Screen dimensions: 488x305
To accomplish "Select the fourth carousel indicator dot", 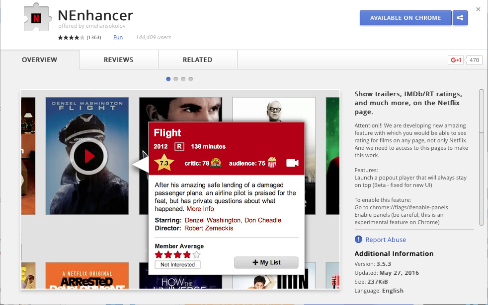I will [191, 79].
